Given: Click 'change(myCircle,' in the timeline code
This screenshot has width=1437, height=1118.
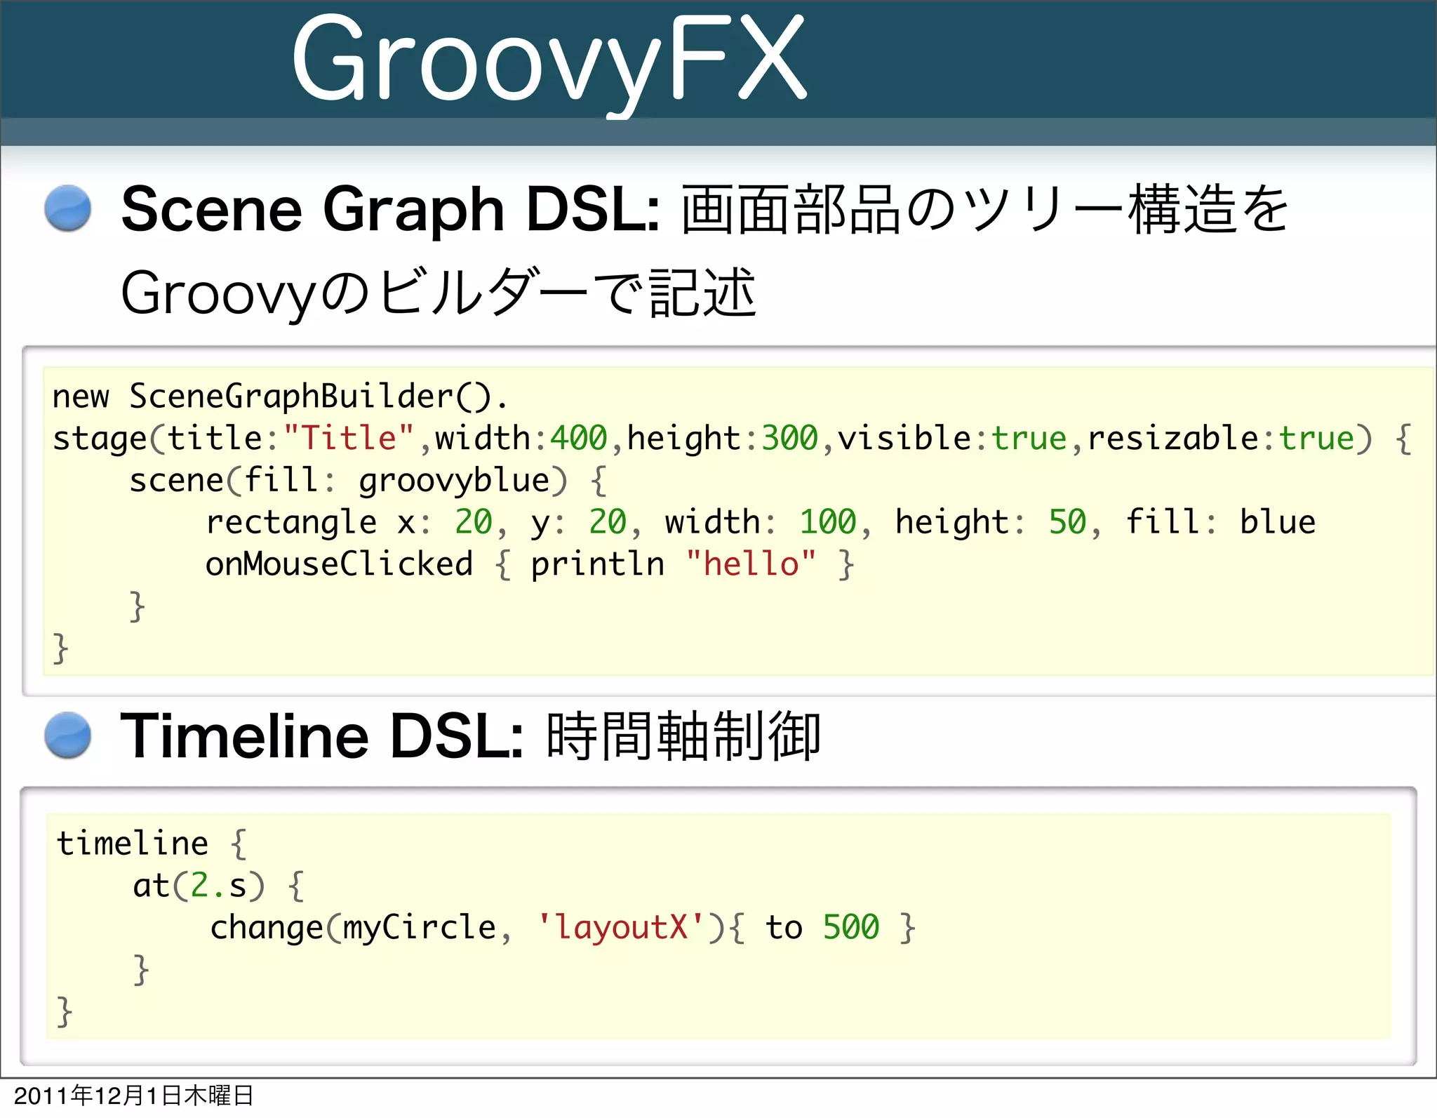Looking at the screenshot, I should pyautogui.click(x=361, y=929).
